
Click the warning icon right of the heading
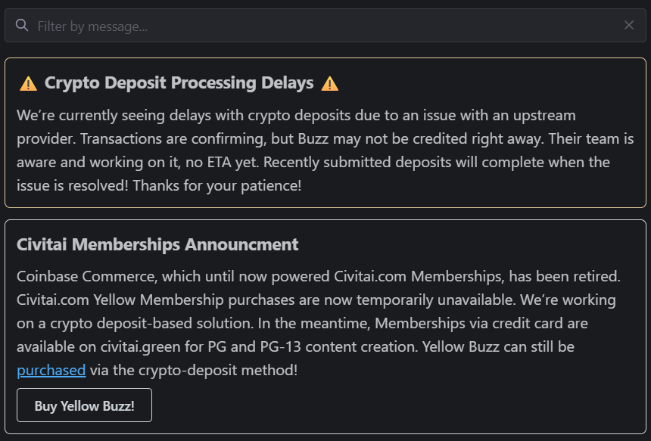330,83
